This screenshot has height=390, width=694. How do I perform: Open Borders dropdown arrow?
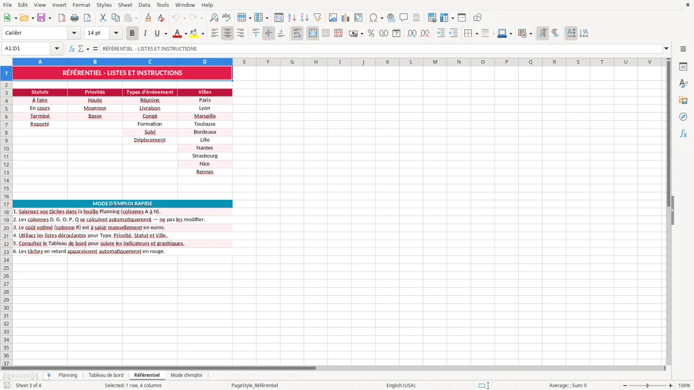click(x=477, y=34)
